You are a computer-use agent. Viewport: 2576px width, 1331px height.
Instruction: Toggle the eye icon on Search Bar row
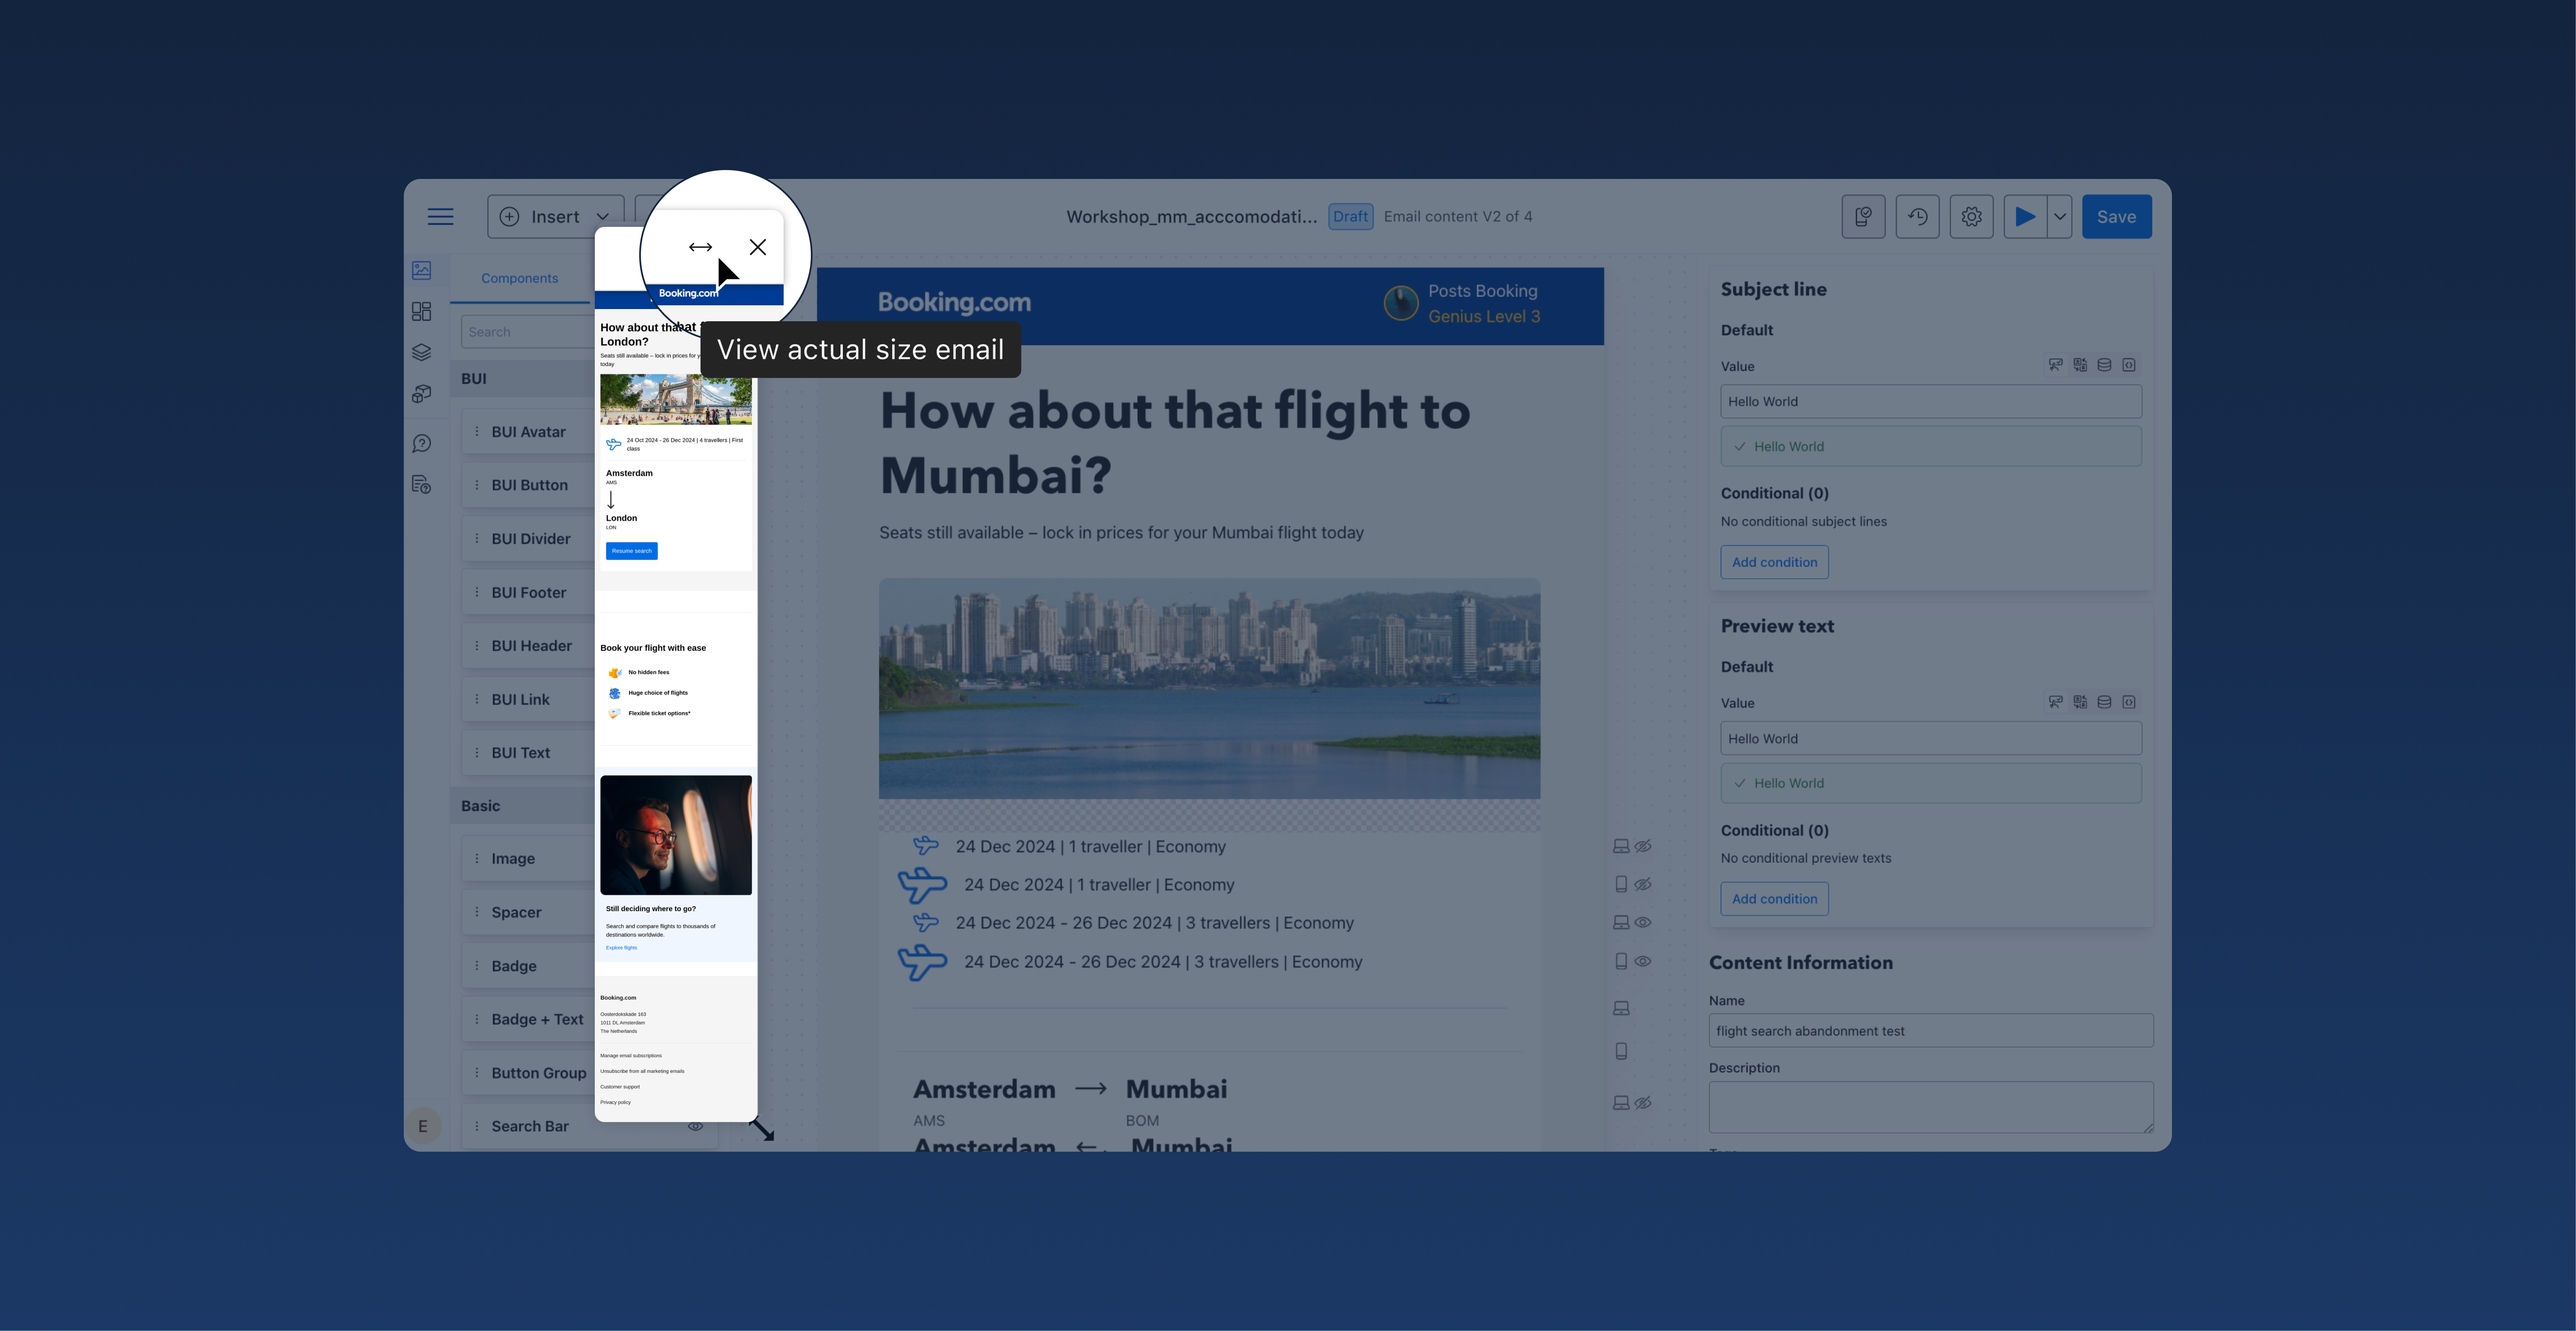click(x=695, y=1126)
